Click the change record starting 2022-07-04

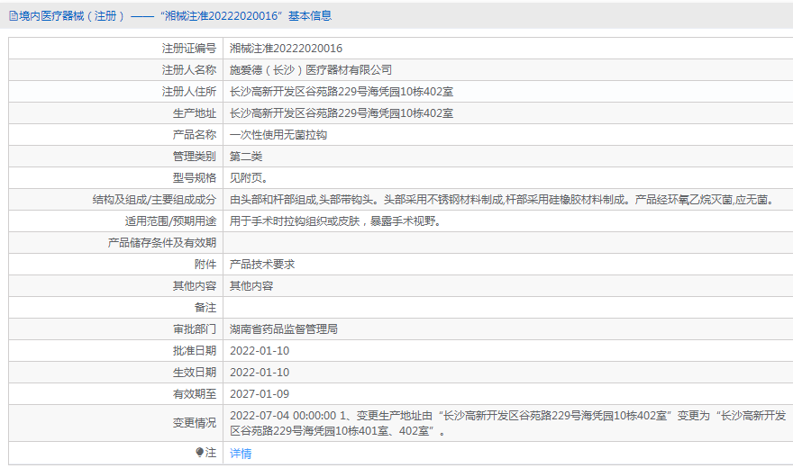(x=507, y=423)
